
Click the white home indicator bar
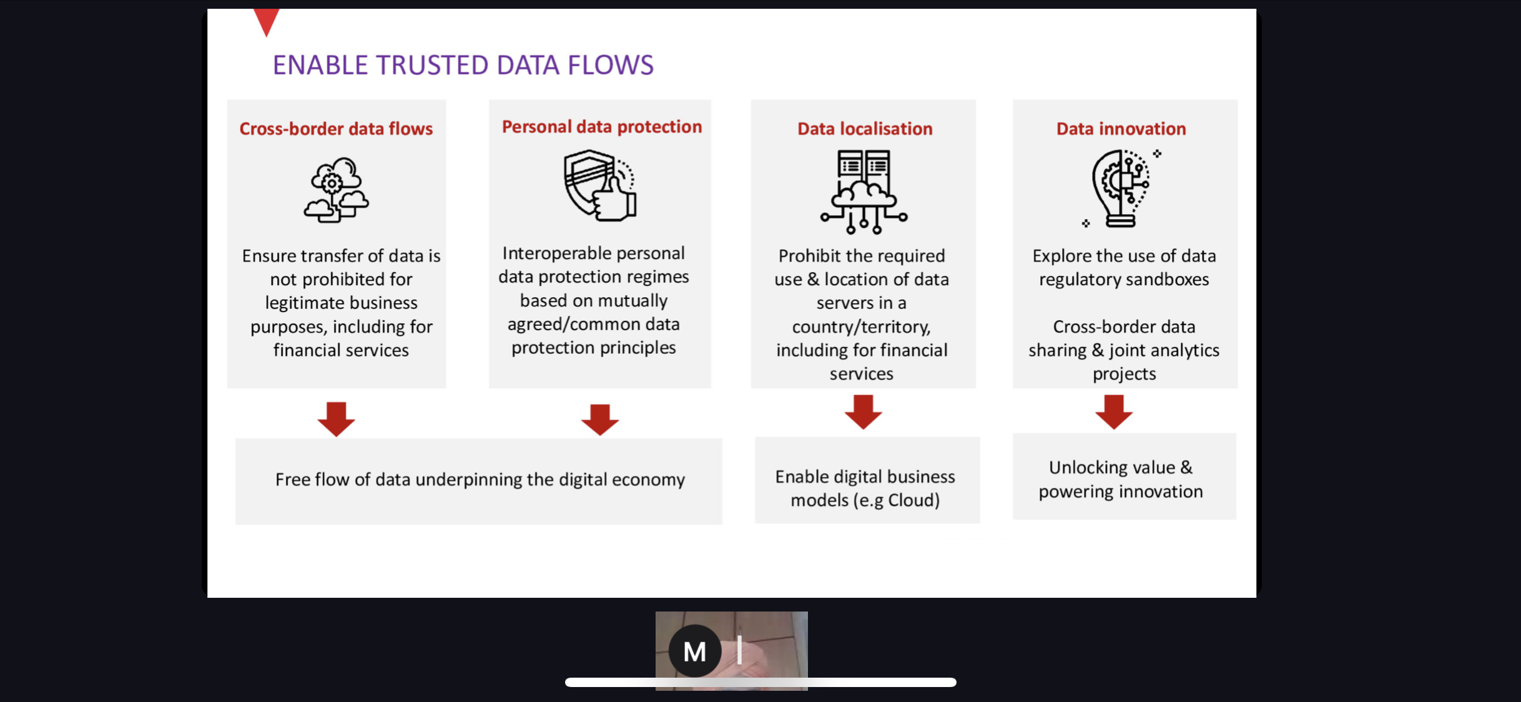pos(760,682)
